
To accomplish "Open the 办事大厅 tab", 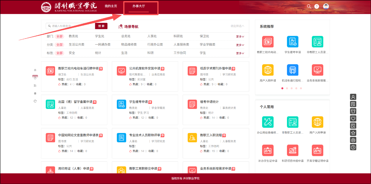I will 139,6.
